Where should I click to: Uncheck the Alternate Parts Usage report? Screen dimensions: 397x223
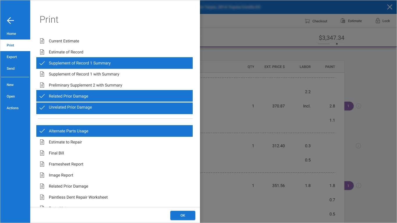[115, 131]
